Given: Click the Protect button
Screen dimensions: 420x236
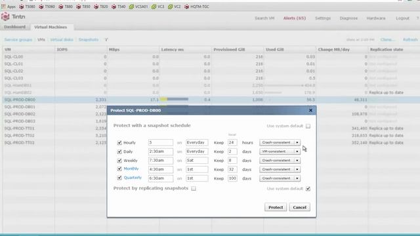Looking at the screenshot, I should (276, 207).
